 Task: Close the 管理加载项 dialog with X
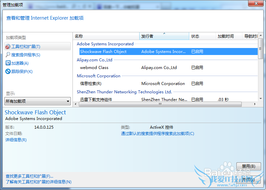256,3
